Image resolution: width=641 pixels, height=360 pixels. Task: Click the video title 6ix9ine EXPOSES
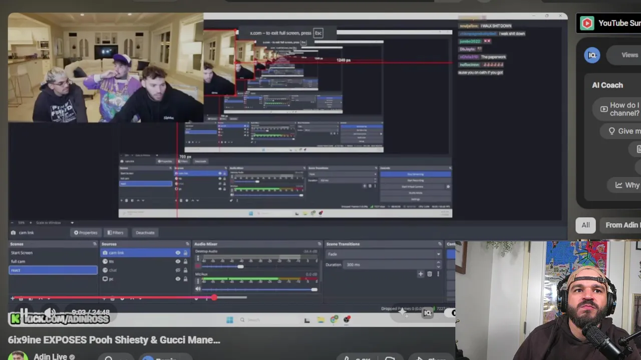coord(114,340)
